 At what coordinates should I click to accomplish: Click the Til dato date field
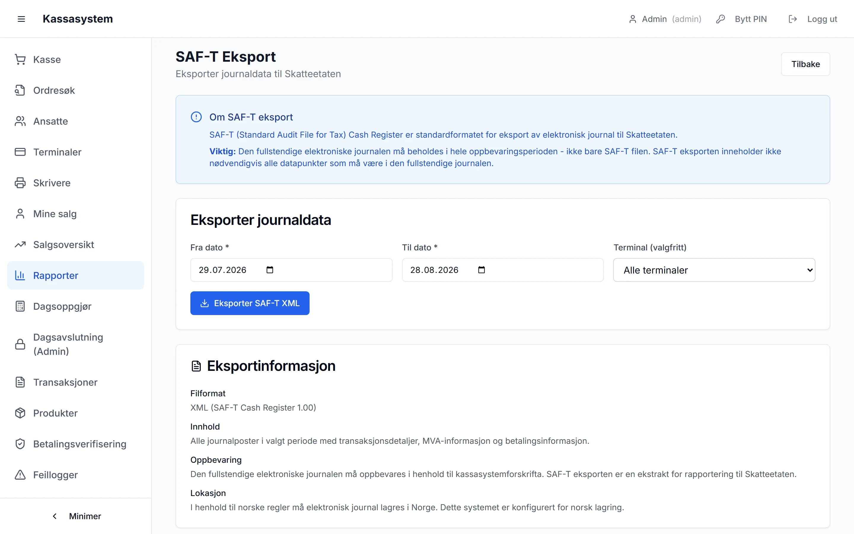503,270
